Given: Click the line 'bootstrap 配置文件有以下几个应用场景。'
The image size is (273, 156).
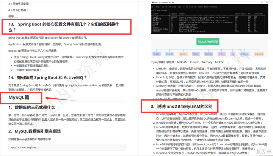Looking at the screenshot, I should coord(33,50).
